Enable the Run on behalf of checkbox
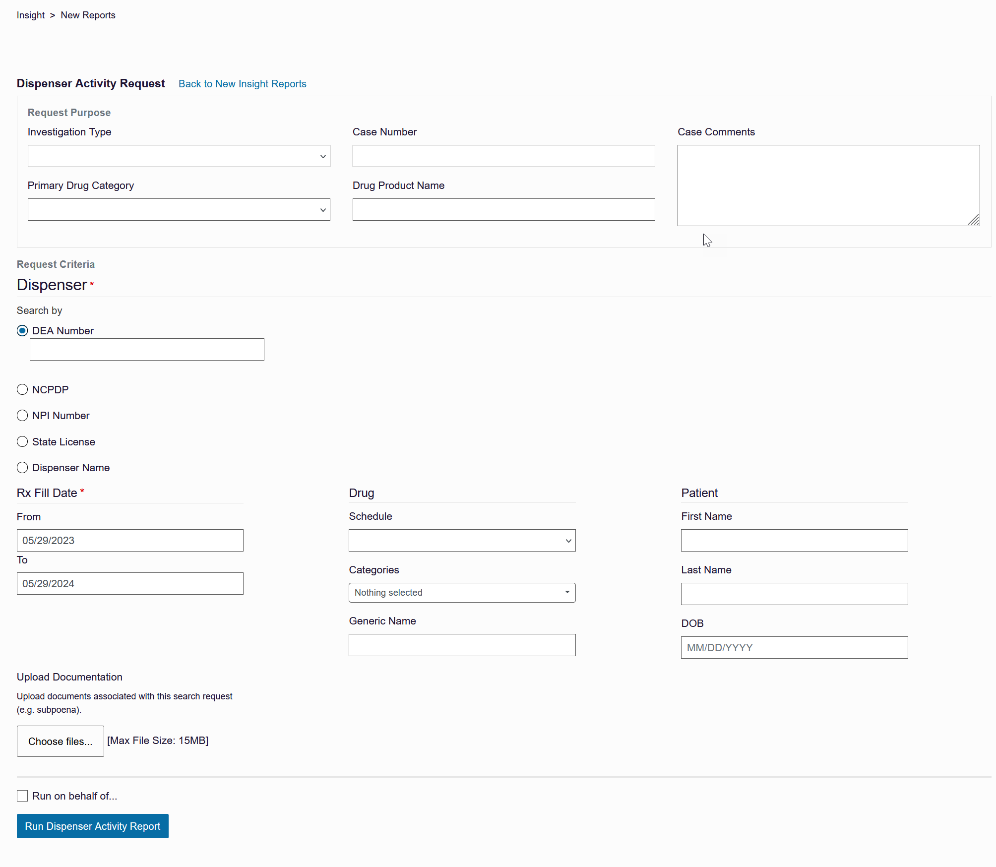 coord(22,796)
